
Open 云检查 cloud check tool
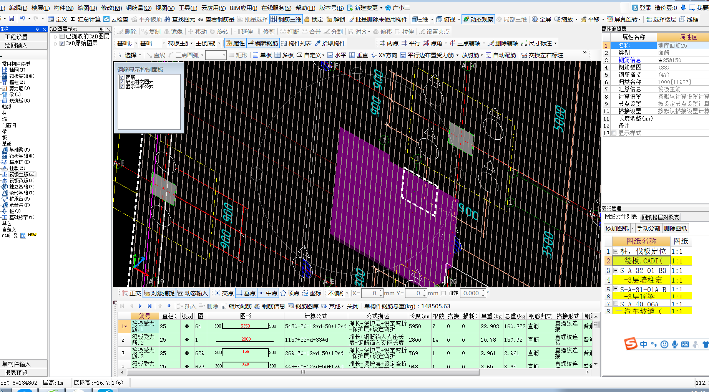click(x=116, y=19)
